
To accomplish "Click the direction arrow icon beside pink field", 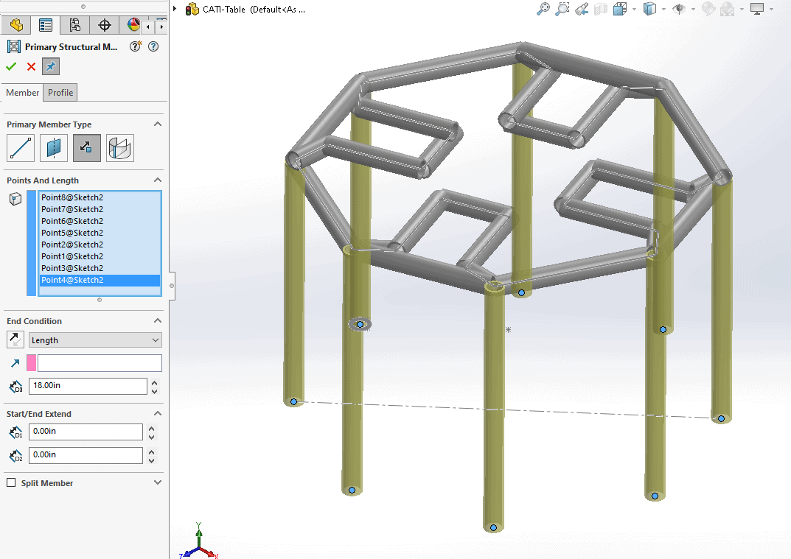I will [15, 363].
